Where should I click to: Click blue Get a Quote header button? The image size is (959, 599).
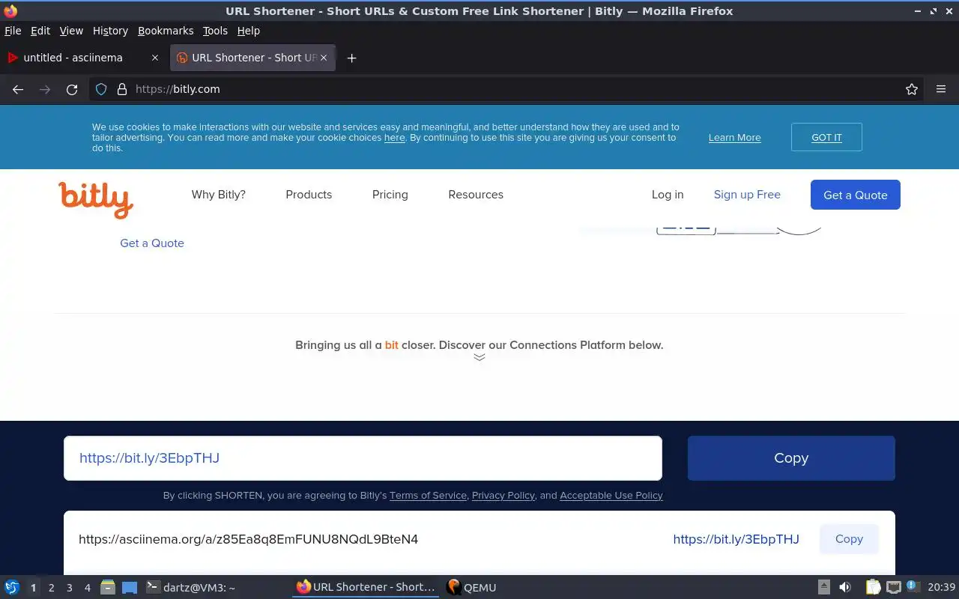point(856,195)
